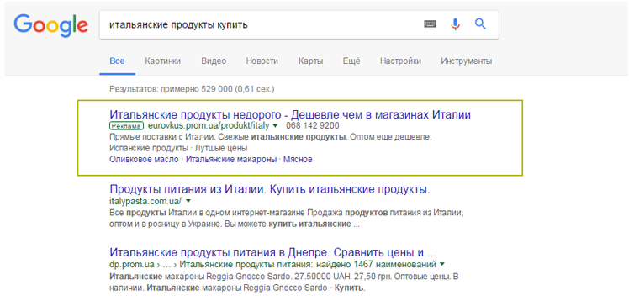Open Оливковое масло sitelink

pos(144,159)
